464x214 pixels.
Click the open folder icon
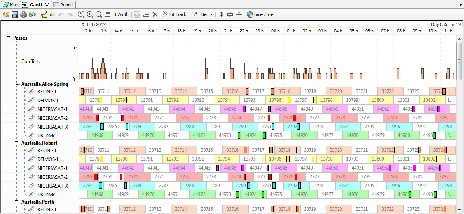coord(6,14)
